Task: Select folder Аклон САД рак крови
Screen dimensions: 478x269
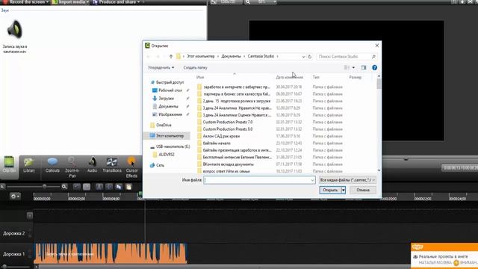Action: click(x=221, y=136)
